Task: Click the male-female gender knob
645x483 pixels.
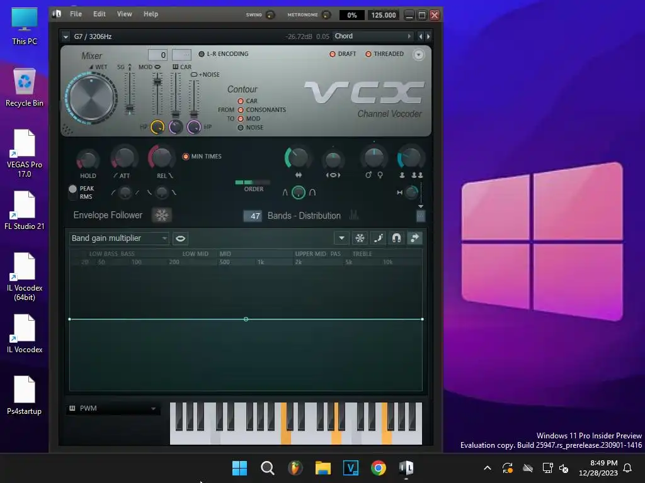Action: tap(374, 158)
